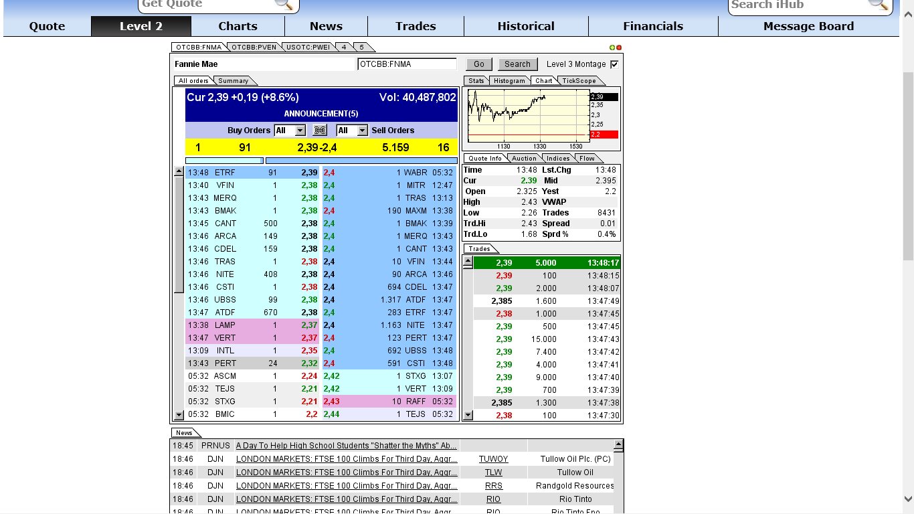The width and height of the screenshot is (914, 514).
Task: Go to the News navigation tab
Action: (326, 26)
